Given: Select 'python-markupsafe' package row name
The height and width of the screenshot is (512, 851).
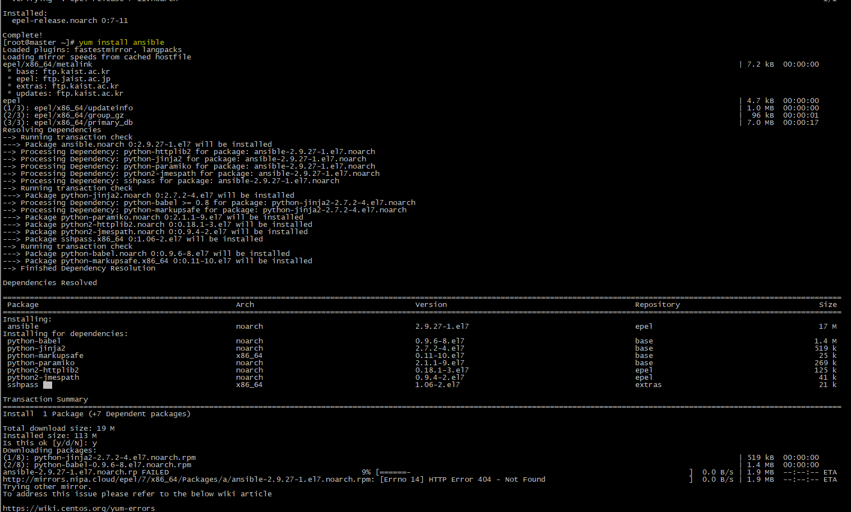Looking at the screenshot, I should [x=45, y=356].
